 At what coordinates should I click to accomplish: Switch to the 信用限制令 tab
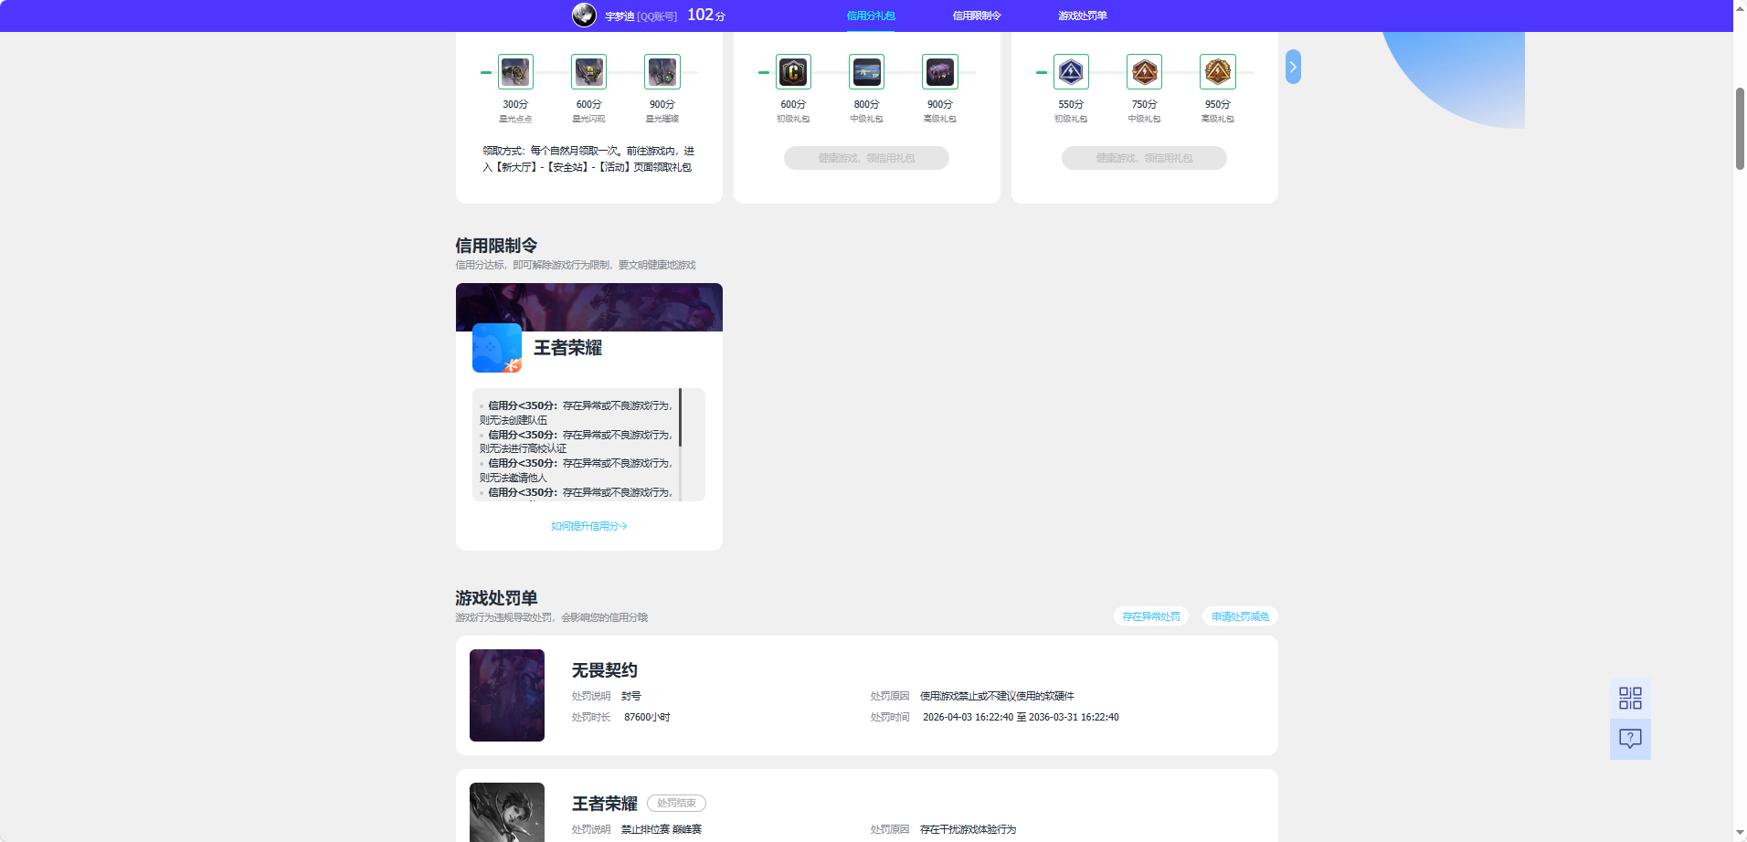point(975,16)
